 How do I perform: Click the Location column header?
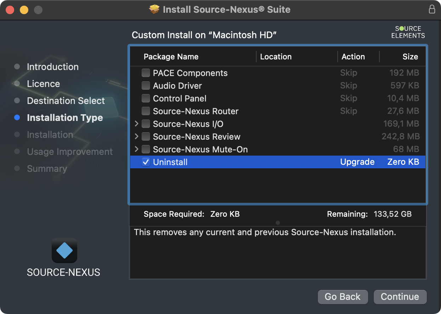[x=276, y=57]
